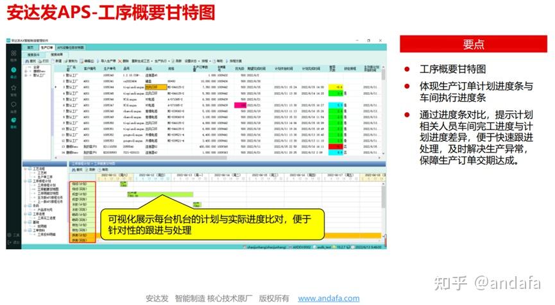Expand the 默认工厂 tree node
Viewport: 555px width, 305px height.
pos(26,75)
